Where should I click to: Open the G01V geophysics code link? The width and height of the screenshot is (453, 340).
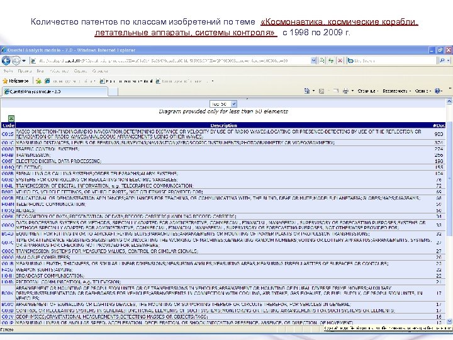pyautogui.click(x=8, y=317)
